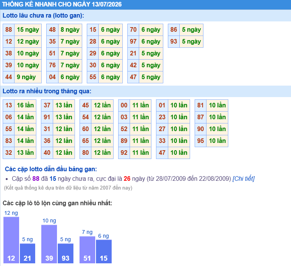Screen dimensions: 291x266
Task: Select the '16 lần' cell beside 13
Action: (25, 105)
